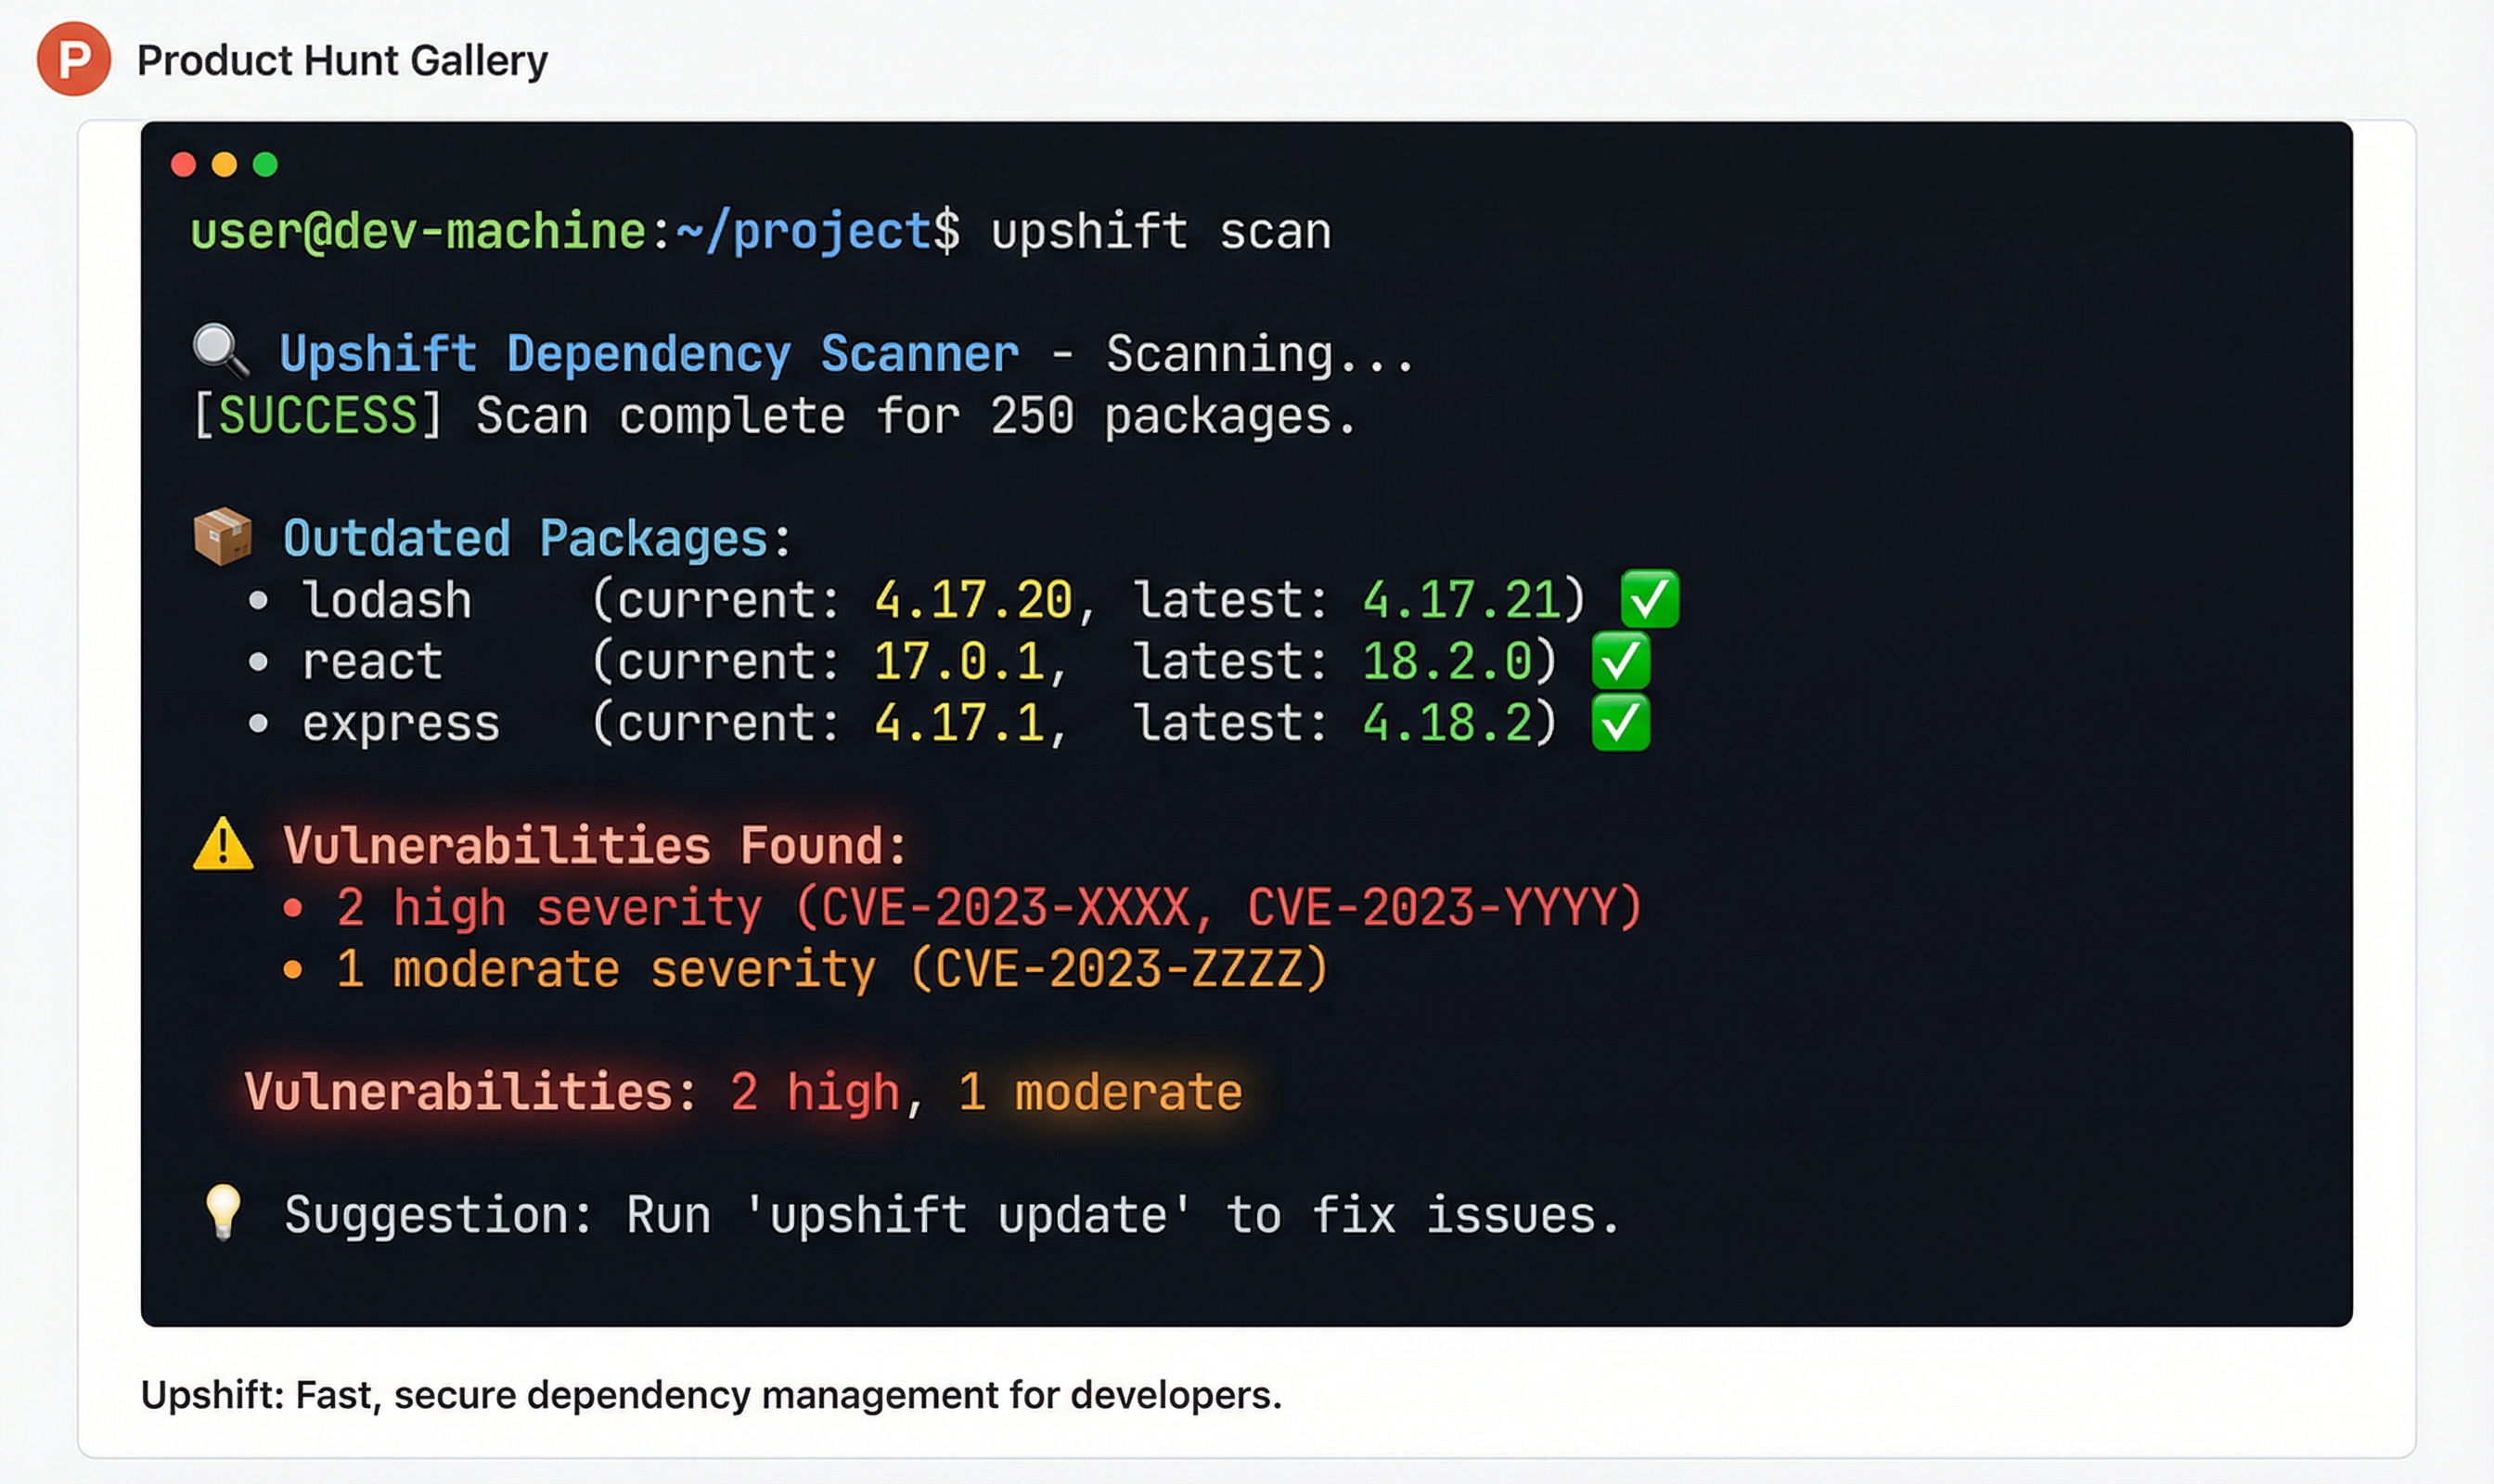Viewport: 2494px width, 1484px height.
Task: Click the green checkmark beside react
Action: coord(1620,661)
